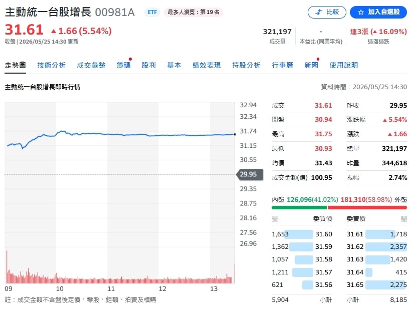
Task: Click the 29.95 previous close chart marker
Action: point(250,174)
